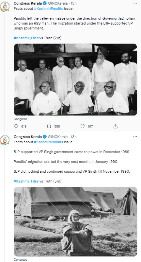Click the 13h timestamp on first tweet
The height and width of the screenshot is (262, 141).
tap(74, 3)
